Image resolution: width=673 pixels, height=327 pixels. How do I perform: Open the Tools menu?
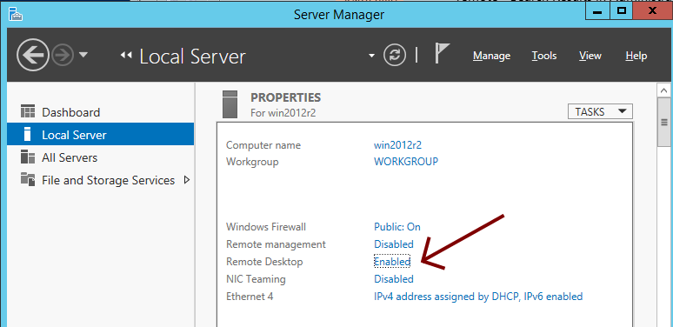coord(544,56)
